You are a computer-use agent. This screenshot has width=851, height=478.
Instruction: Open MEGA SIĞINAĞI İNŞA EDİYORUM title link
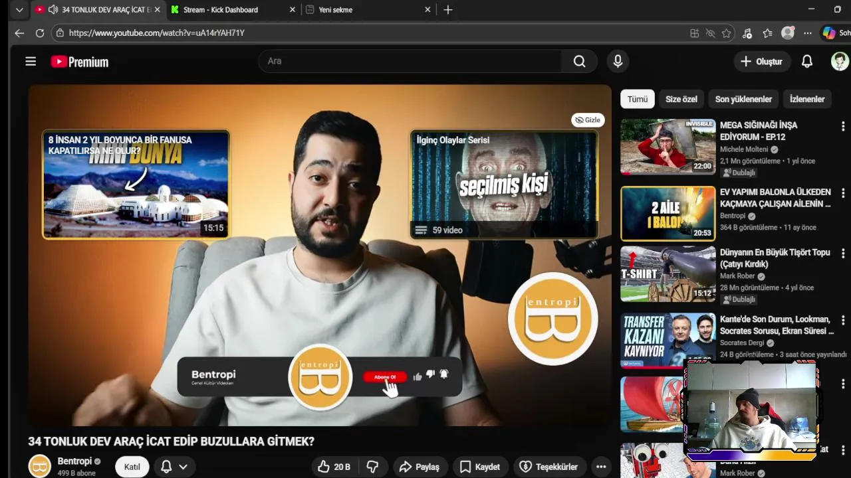click(x=759, y=130)
